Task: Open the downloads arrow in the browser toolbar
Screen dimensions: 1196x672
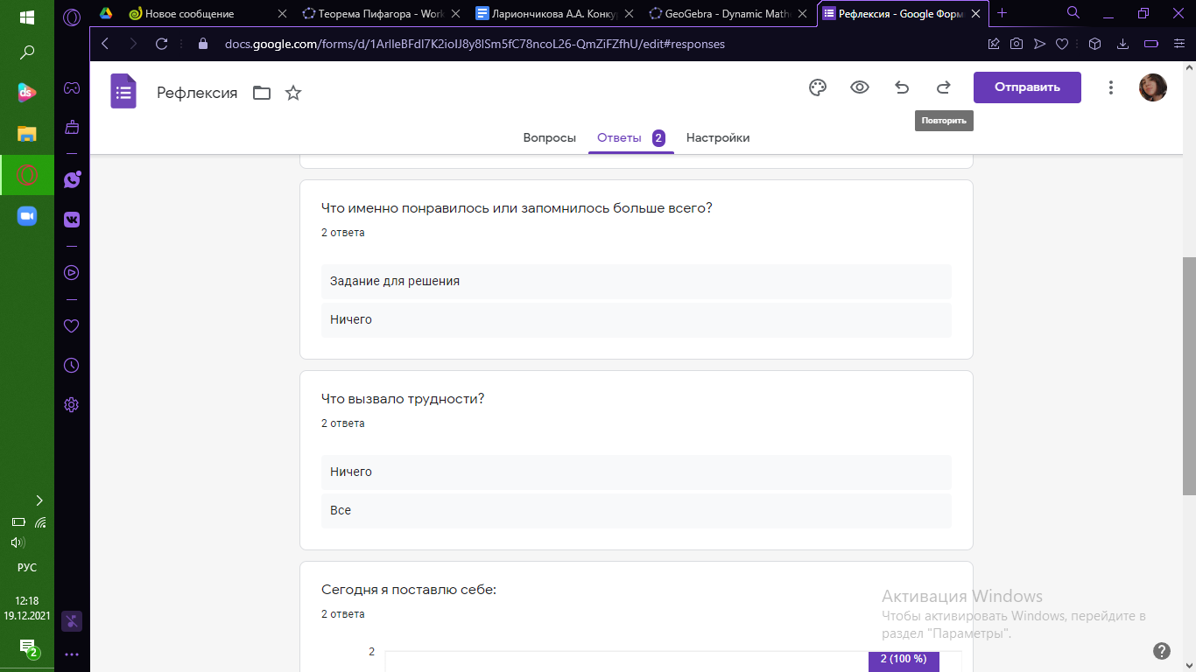Action: click(1123, 44)
